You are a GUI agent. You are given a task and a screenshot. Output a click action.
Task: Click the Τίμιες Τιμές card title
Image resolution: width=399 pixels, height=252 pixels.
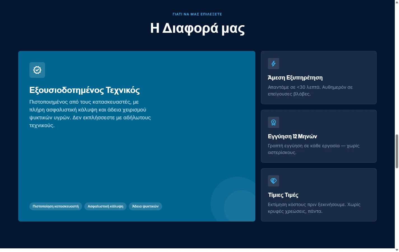(x=283, y=195)
